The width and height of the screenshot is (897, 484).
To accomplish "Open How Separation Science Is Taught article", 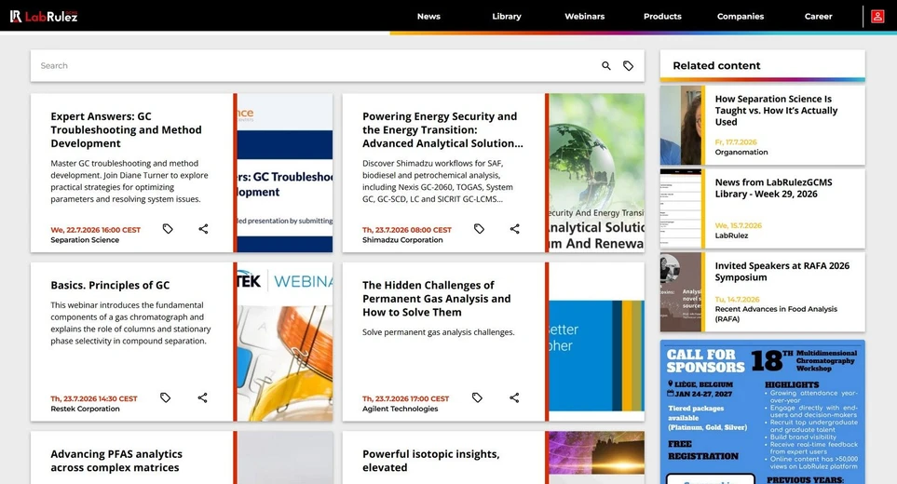I will coord(776,110).
